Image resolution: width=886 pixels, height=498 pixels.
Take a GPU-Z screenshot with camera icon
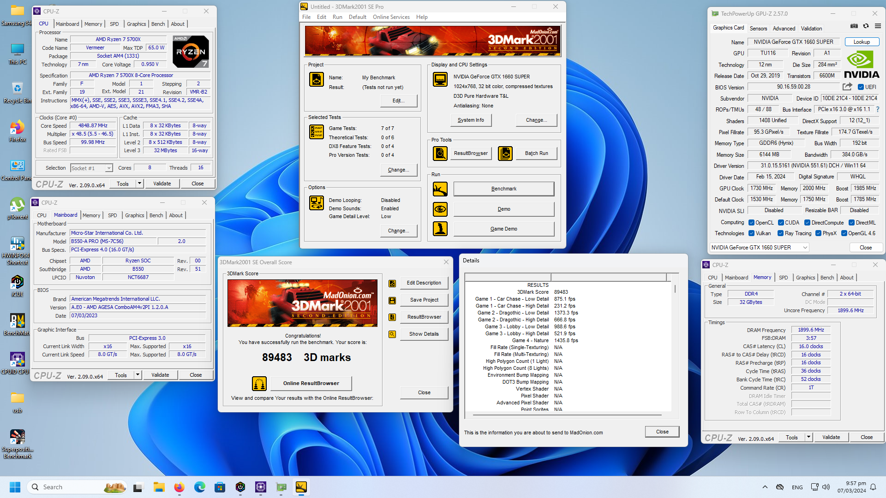coord(854,26)
